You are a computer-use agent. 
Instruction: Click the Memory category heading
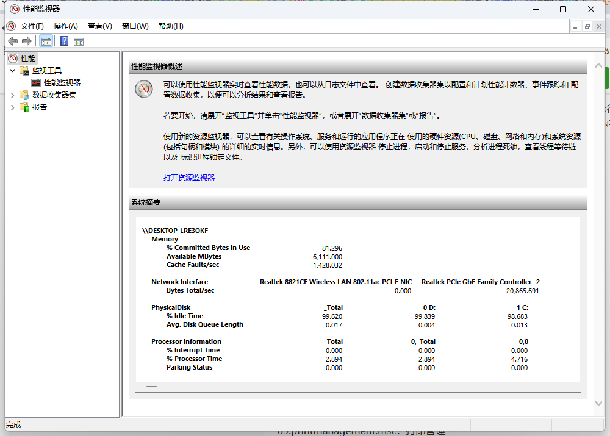click(165, 239)
